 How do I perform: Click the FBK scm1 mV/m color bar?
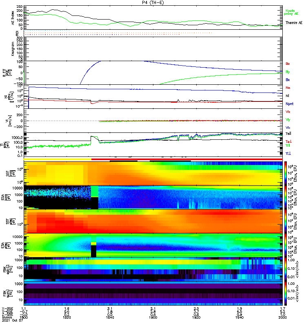coord(286,293)
